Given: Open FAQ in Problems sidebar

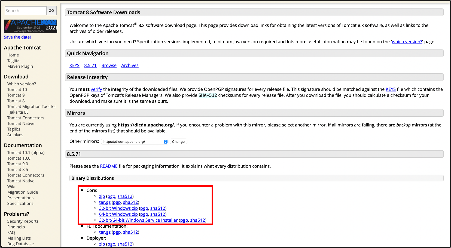Looking at the screenshot, I should 11,233.
